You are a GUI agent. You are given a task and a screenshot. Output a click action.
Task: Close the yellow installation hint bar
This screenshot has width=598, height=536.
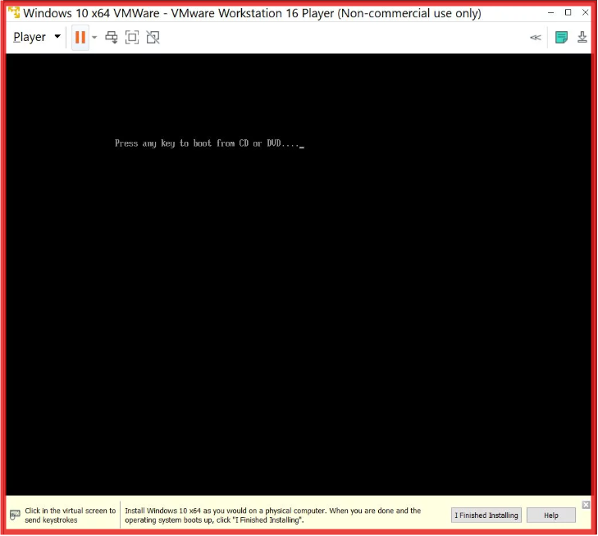coord(586,504)
